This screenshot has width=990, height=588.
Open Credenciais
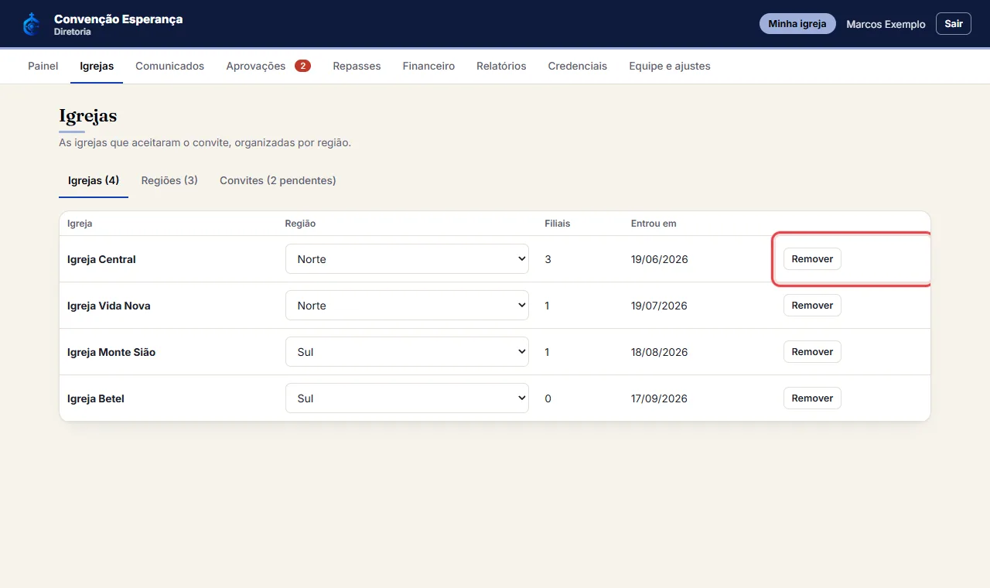coord(577,67)
